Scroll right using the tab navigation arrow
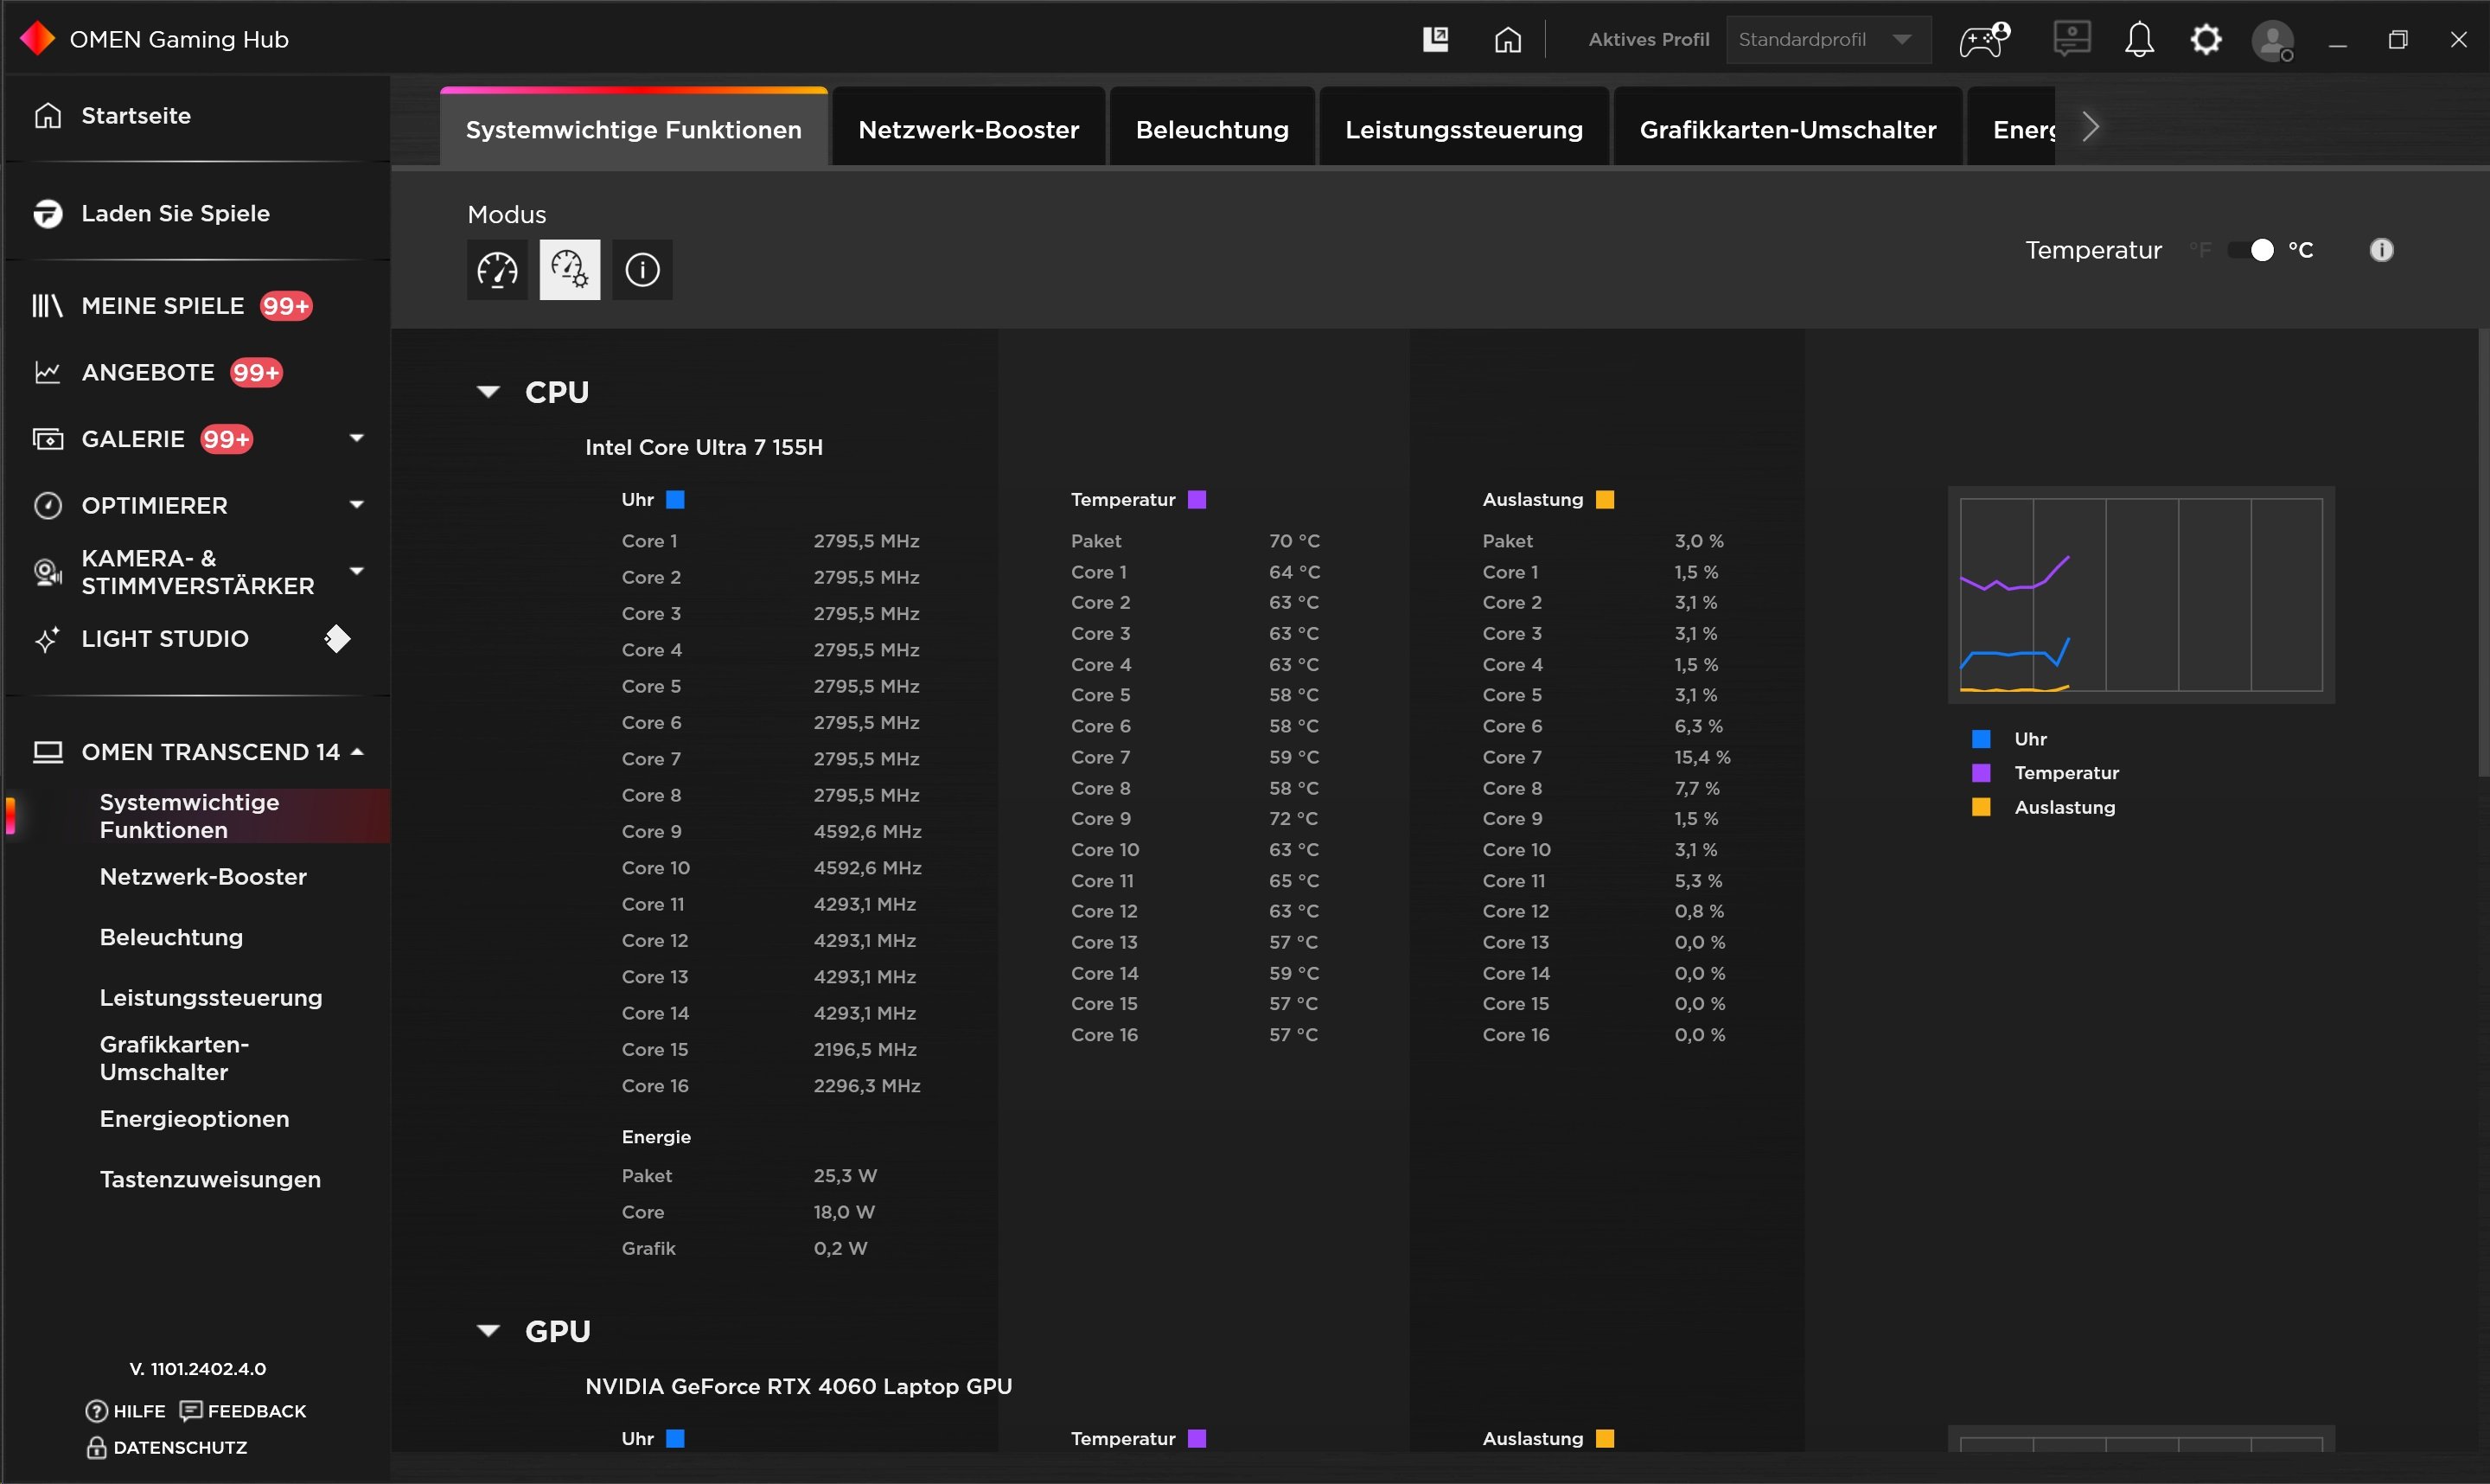The height and width of the screenshot is (1484, 2490). 2089,125
